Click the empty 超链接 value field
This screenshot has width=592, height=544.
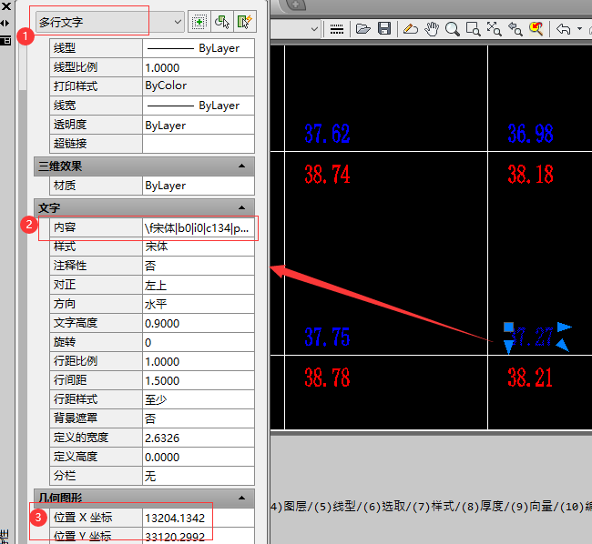pyautogui.click(x=199, y=144)
